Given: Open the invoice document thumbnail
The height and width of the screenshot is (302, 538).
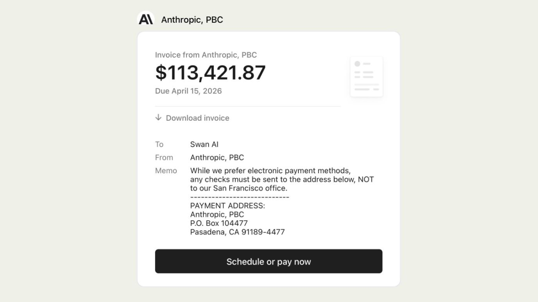Looking at the screenshot, I should click(x=366, y=77).
